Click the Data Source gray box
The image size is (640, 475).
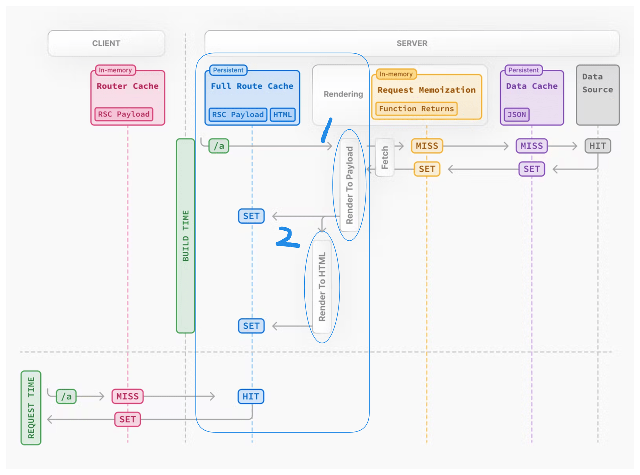click(x=597, y=95)
